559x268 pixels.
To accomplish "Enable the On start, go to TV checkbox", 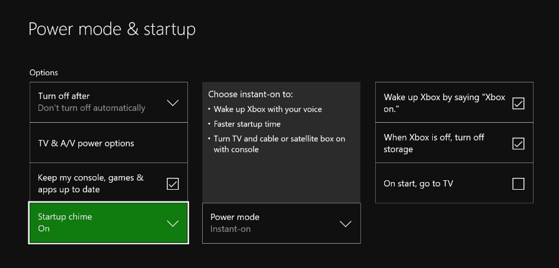I will [518, 184].
